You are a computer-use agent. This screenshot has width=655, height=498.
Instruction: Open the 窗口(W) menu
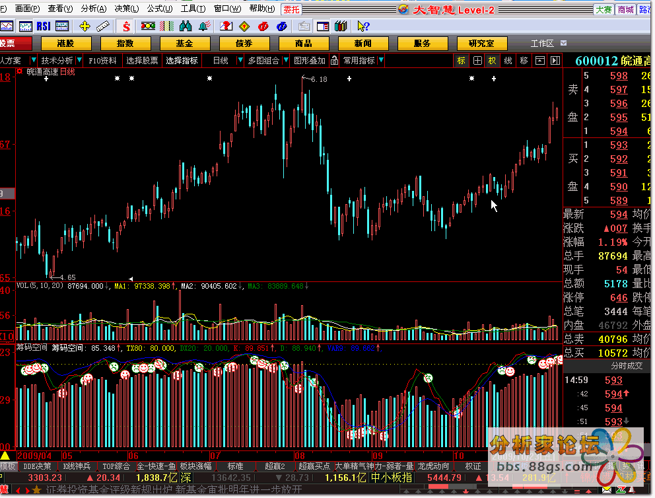(x=227, y=9)
